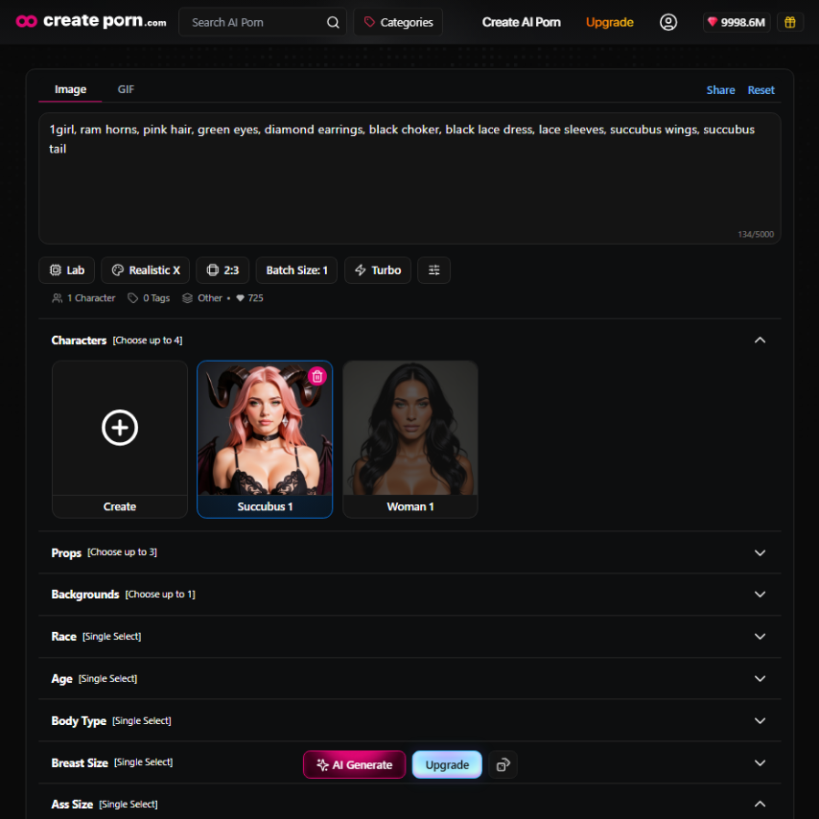This screenshot has height=819, width=819.
Task: Click into the prompt text area
Action: 410,178
